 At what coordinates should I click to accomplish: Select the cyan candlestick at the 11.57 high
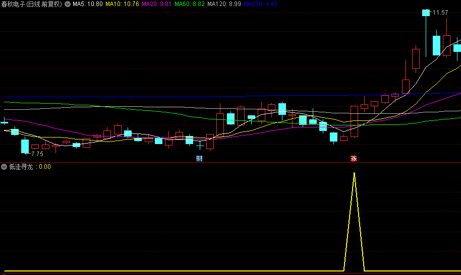click(426, 13)
